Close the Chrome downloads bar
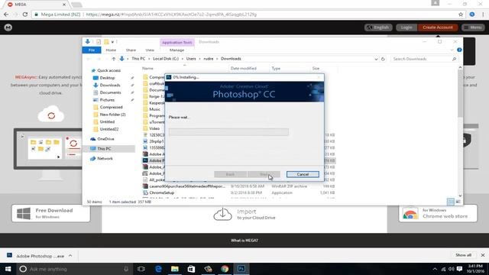Viewport: 489px width, 275px height. [482, 255]
